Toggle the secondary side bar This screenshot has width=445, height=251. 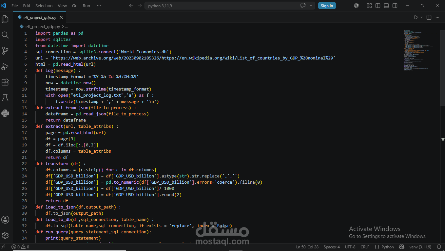(x=395, y=6)
